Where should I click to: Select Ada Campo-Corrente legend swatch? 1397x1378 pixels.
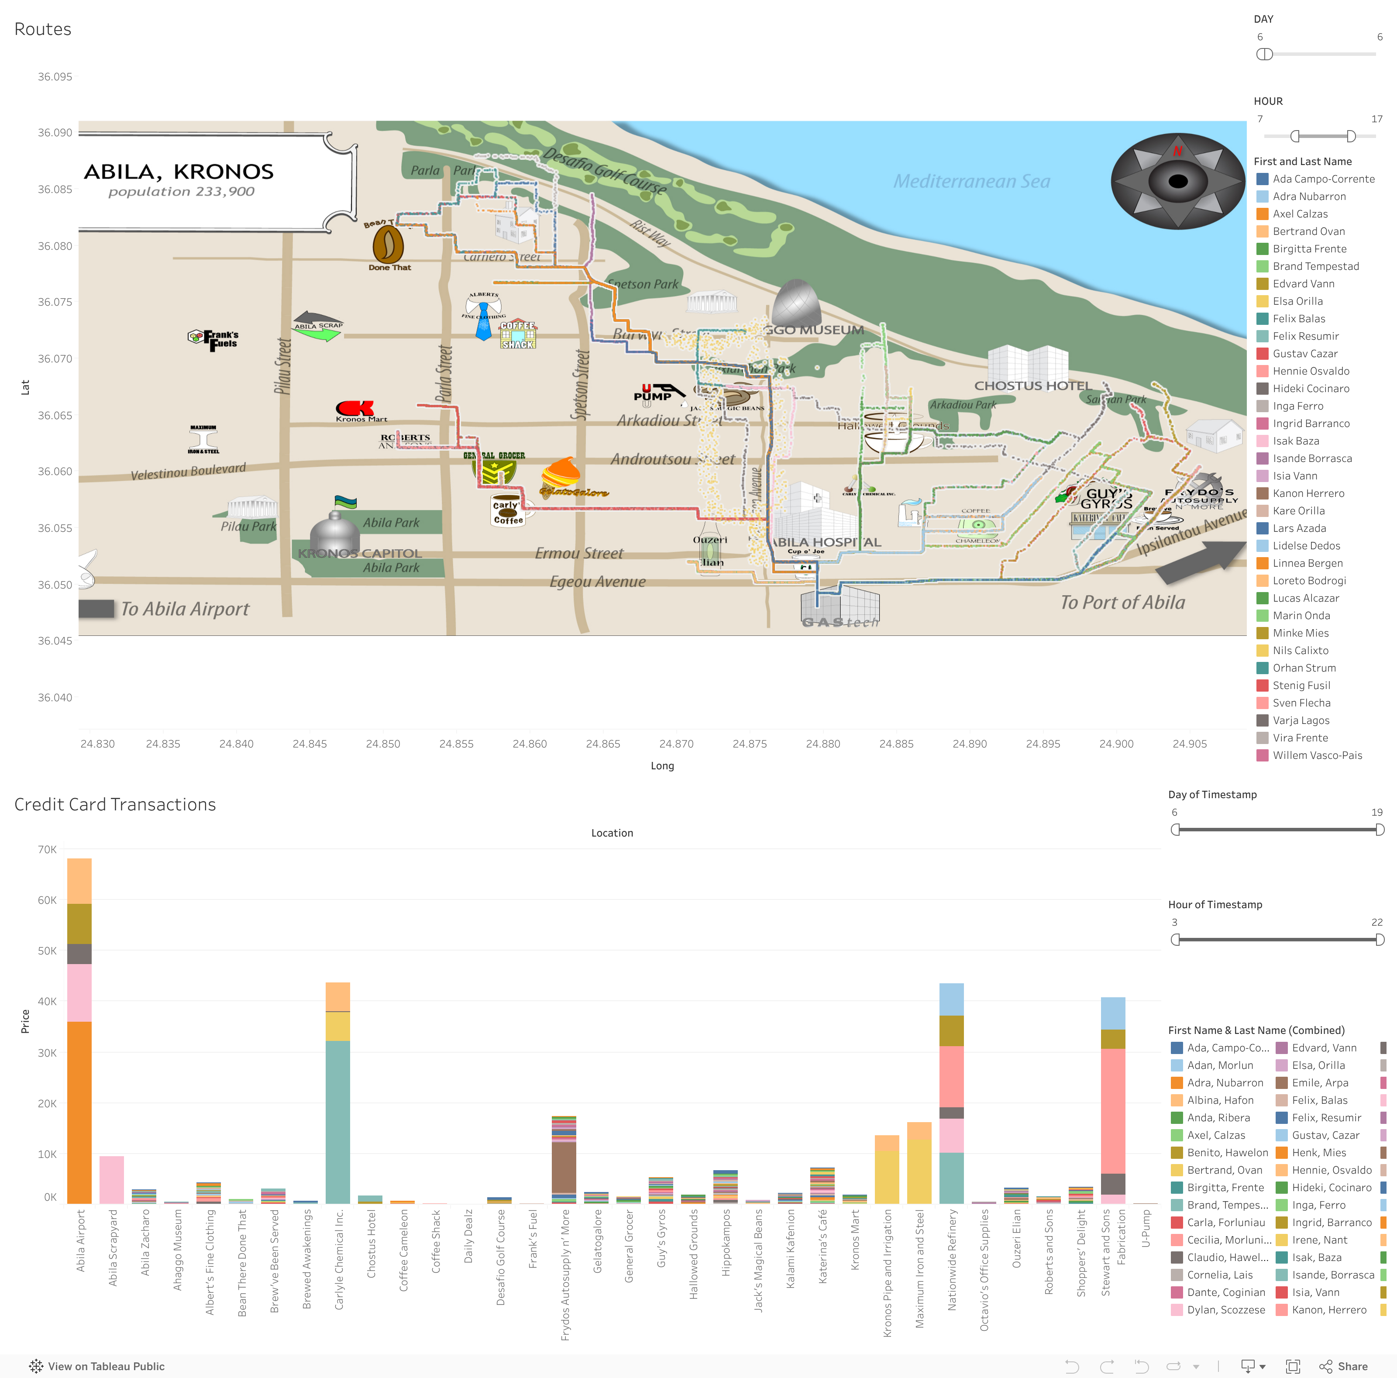[x=1263, y=179]
